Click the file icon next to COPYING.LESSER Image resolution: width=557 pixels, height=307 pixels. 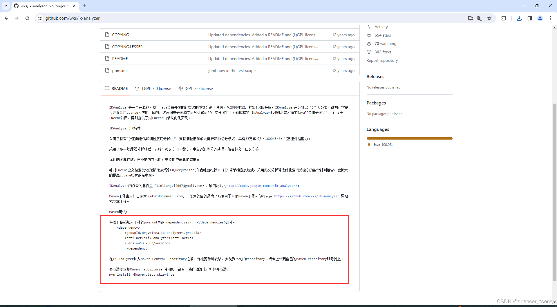tap(107, 46)
